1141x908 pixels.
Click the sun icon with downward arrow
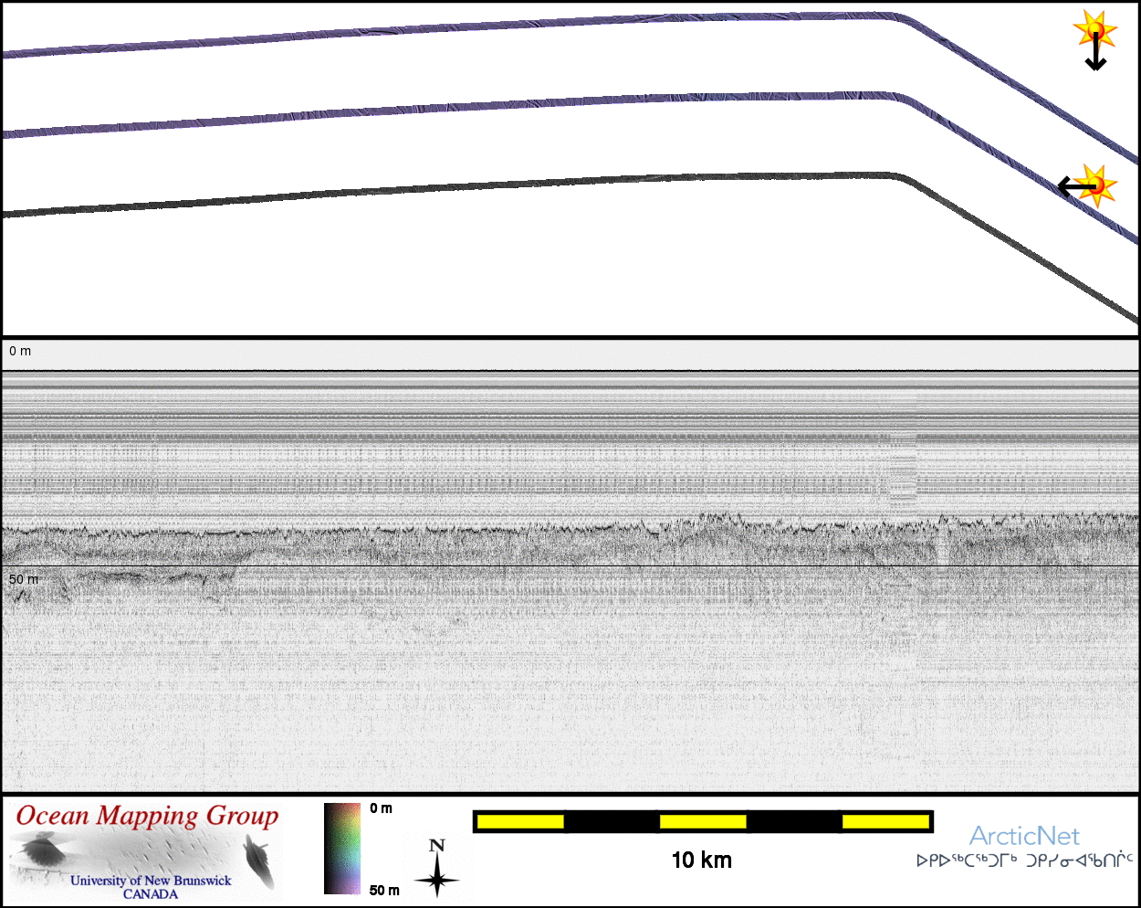pyautogui.click(x=1095, y=30)
